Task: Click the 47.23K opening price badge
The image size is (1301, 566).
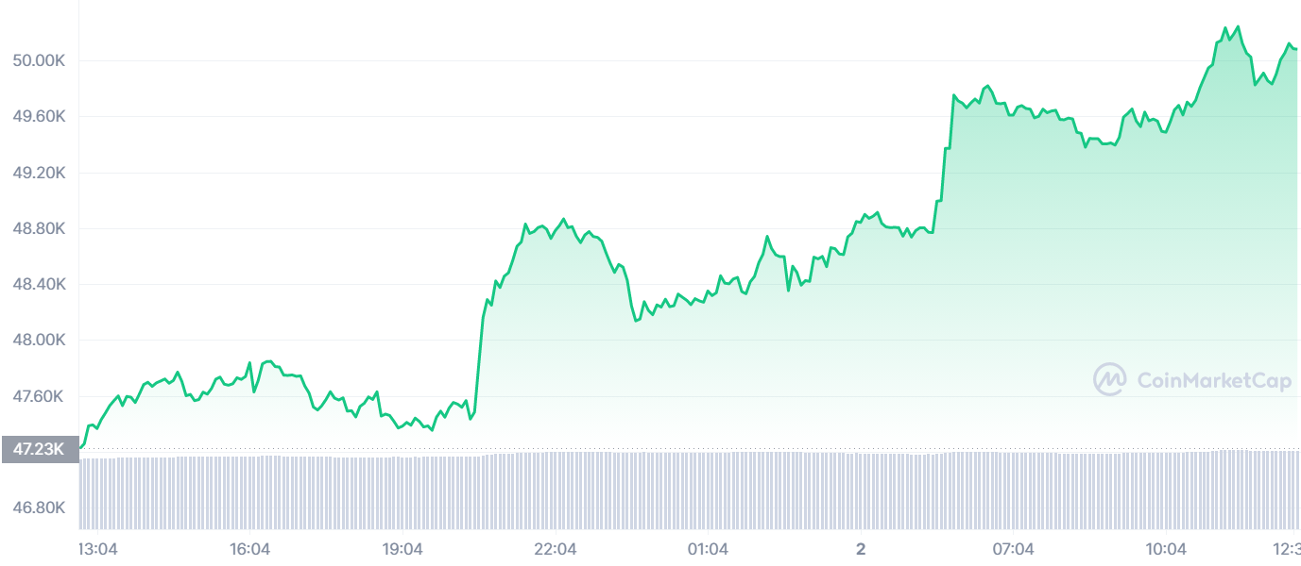Action: tap(39, 449)
